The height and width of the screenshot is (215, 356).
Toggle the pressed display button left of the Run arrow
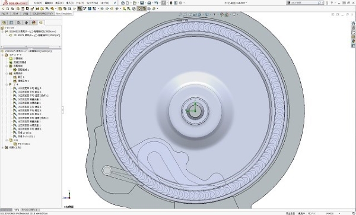coord(80,9)
